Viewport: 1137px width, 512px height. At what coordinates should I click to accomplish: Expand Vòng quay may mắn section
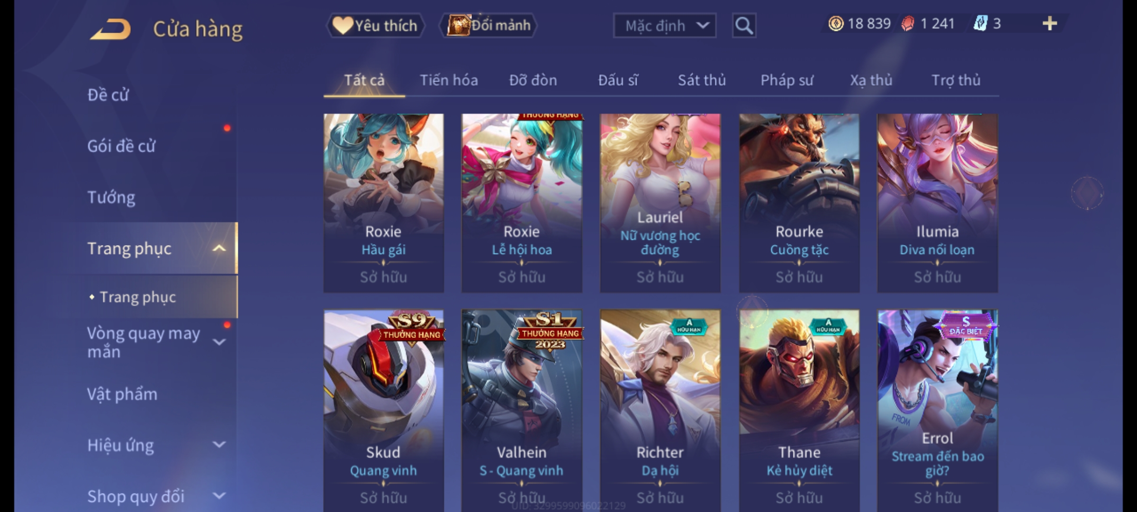(219, 342)
